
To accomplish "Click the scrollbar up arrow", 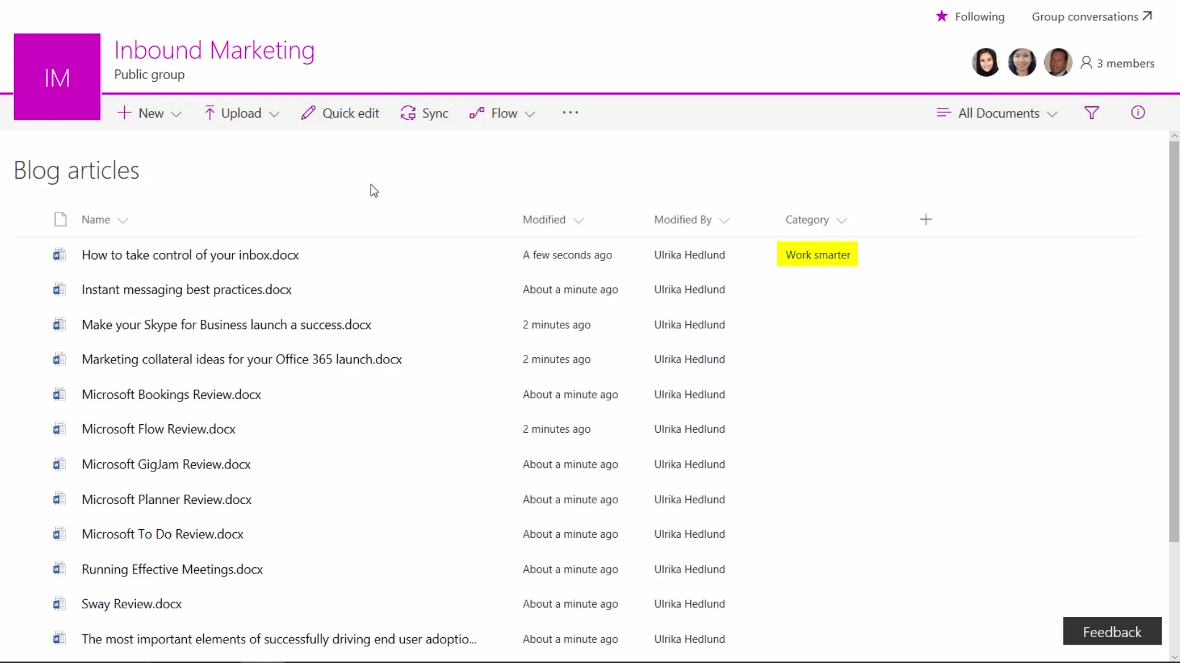I will click(1174, 136).
